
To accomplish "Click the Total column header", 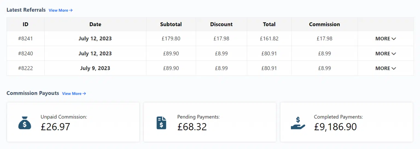I will (269, 24).
